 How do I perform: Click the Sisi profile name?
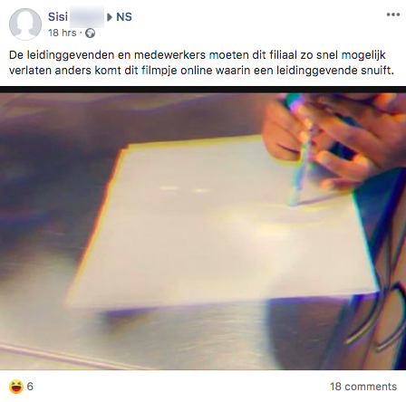[58, 16]
